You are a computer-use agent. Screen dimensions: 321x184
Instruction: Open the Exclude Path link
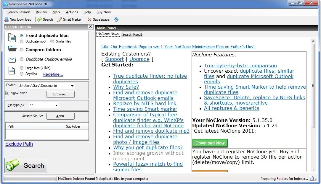click(19, 144)
